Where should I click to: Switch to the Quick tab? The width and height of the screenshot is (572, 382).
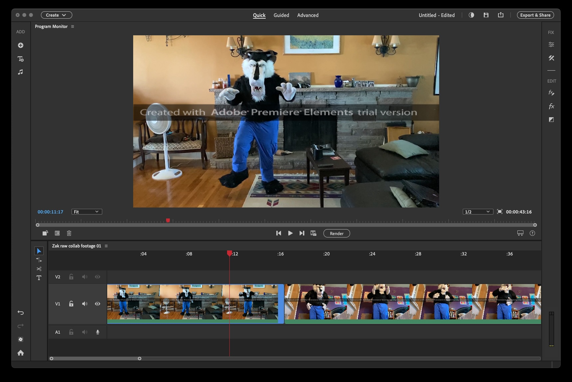259,15
